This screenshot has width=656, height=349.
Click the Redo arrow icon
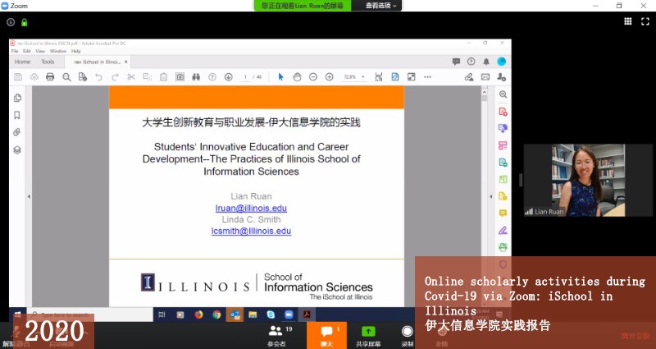tap(115, 77)
